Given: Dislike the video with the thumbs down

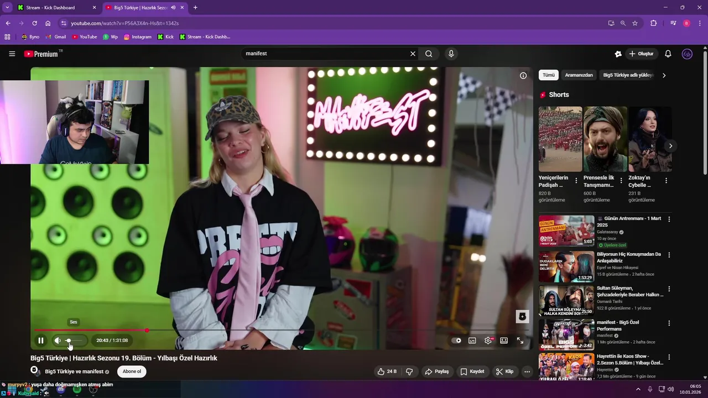Looking at the screenshot, I should (x=409, y=371).
